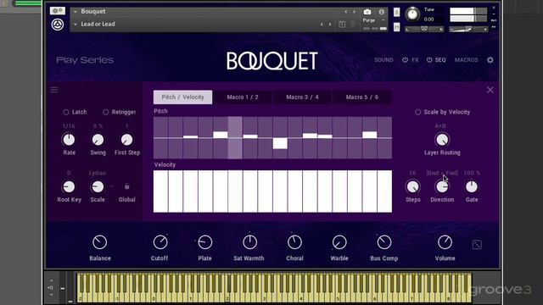Go to next snapshot for Lead or Lead

[x=330, y=25]
